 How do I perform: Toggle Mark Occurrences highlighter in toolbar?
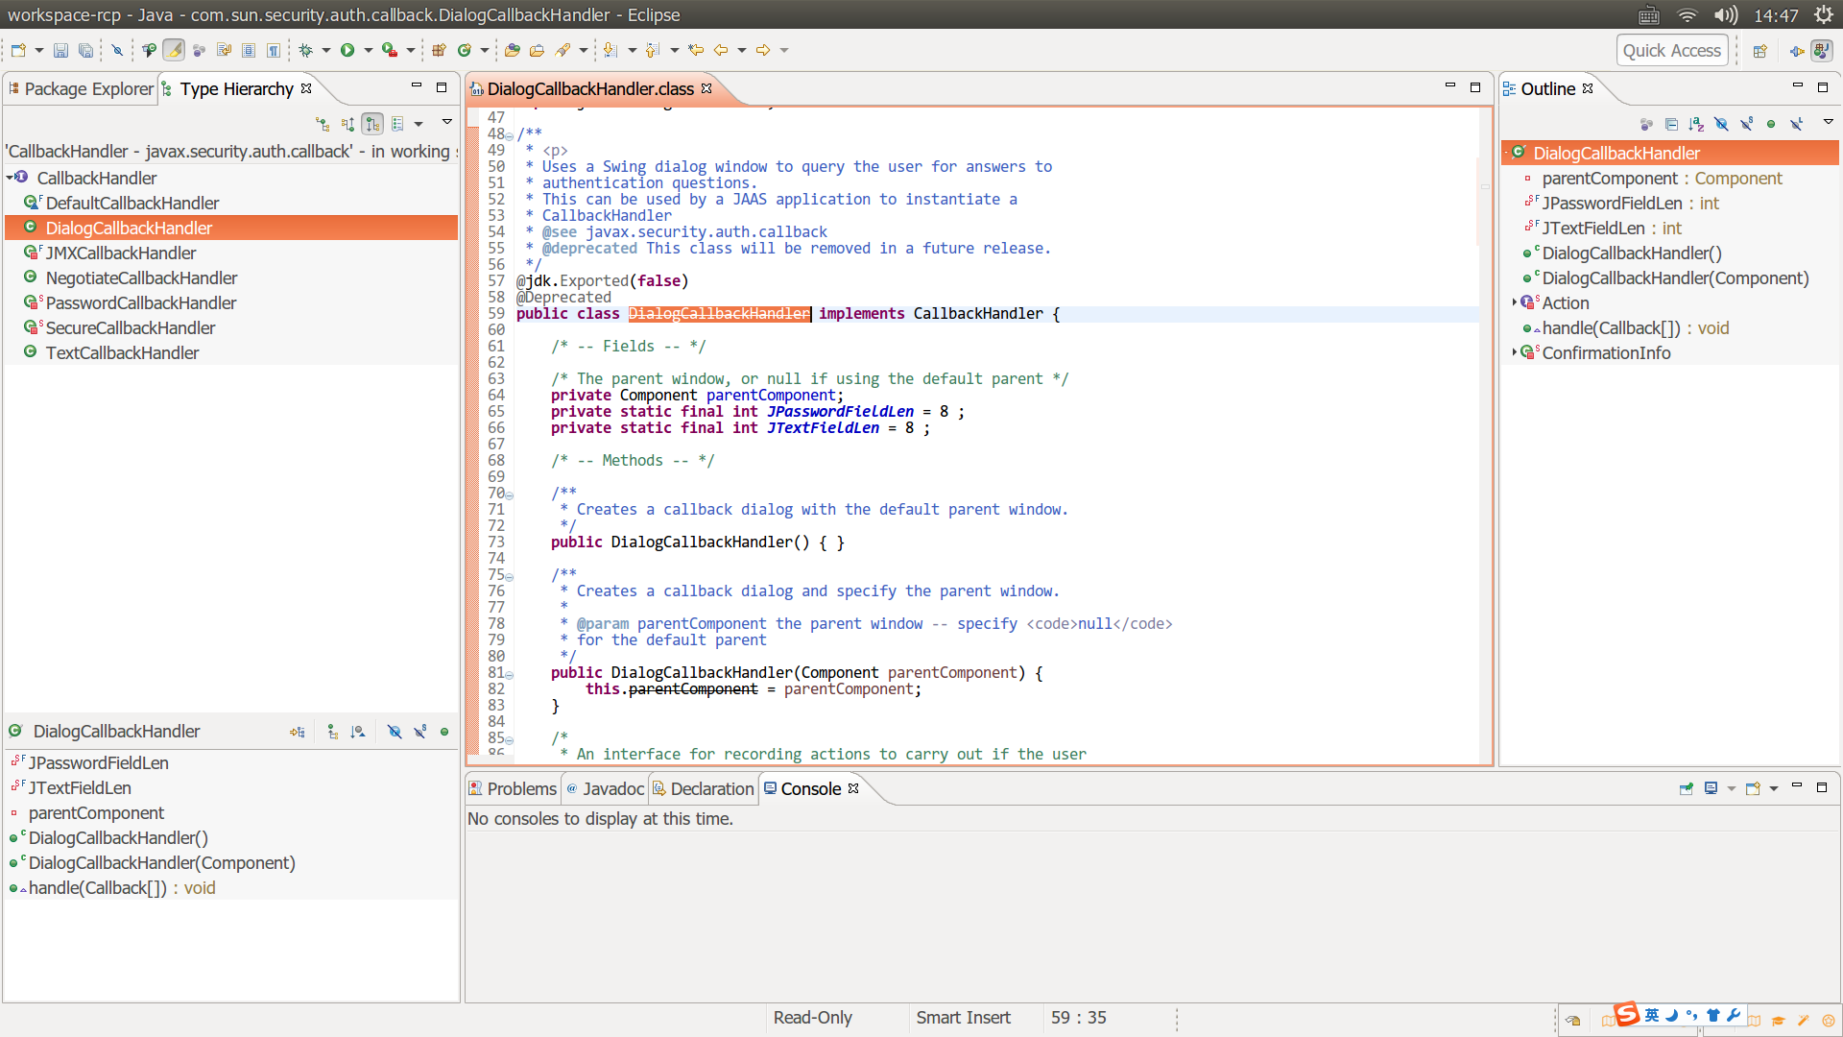174,50
